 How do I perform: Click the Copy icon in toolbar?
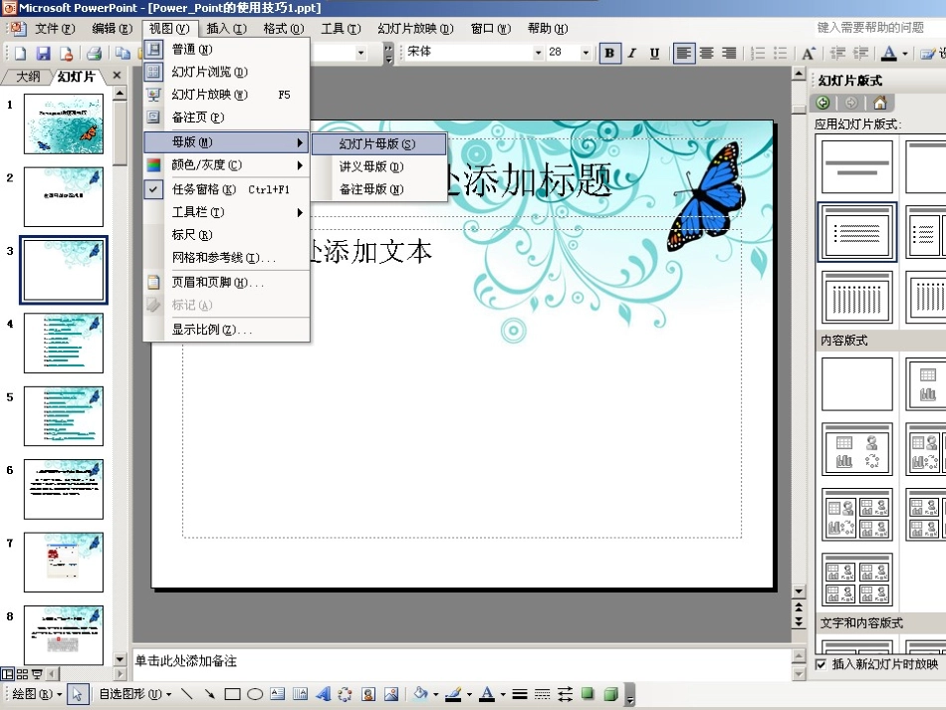pyautogui.click(x=122, y=53)
